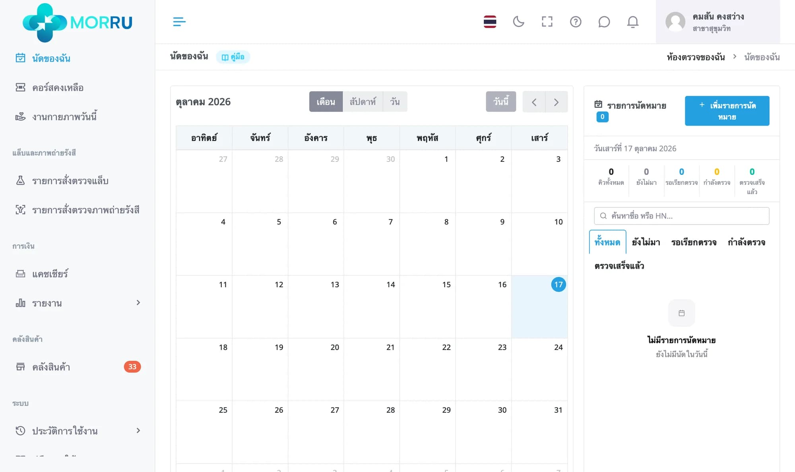Click the คู่มือ guide badge
The width and height of the screenshot is (795, 472).
tap(233, 57)
